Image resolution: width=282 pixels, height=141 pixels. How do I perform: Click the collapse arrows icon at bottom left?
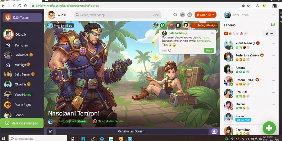(50, 132)
